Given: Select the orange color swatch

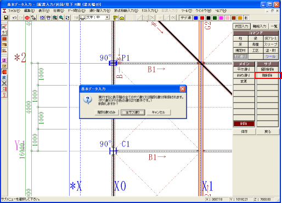Looking at the screenshot, I should click(240, 18).
